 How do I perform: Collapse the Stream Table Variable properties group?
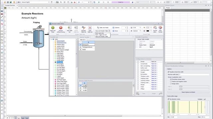tap(161, 39)
